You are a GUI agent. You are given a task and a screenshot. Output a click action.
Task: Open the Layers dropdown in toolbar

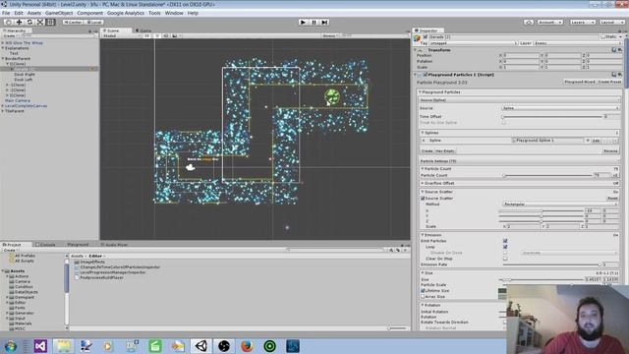click(x=582, y=22)
